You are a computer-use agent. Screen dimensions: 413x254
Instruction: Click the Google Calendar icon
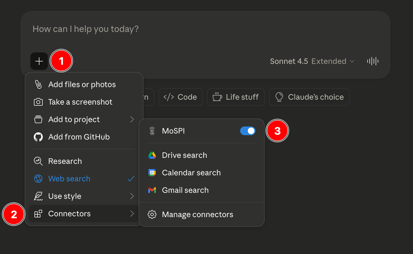click(x=152, y=173)
